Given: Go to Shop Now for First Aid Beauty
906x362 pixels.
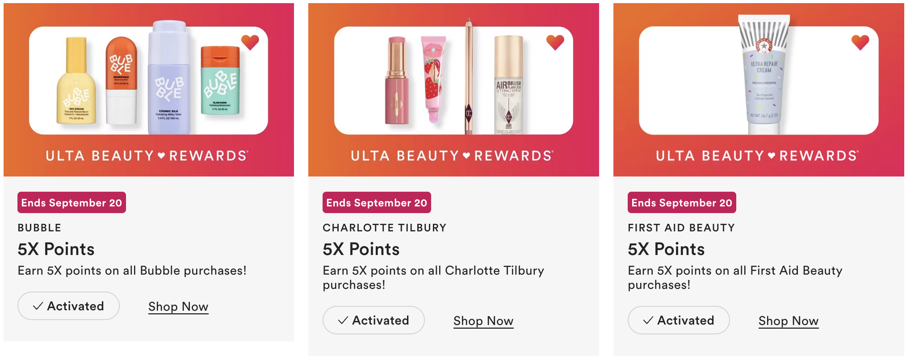Looking at the screenshot, I should [789, 321].
